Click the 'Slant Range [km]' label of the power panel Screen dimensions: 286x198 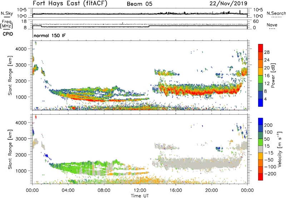coord(10,75)
